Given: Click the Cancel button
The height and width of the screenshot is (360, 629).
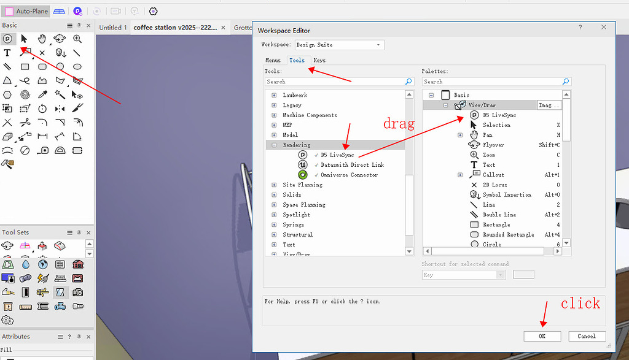Looking at the screenshot, I should click(x=586, y=336).
